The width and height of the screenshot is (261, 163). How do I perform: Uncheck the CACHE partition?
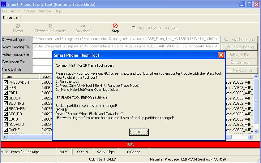pos(6,130)
